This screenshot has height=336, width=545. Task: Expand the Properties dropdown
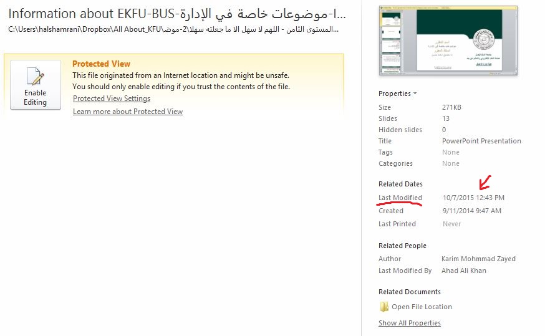[x=397, y=94]
